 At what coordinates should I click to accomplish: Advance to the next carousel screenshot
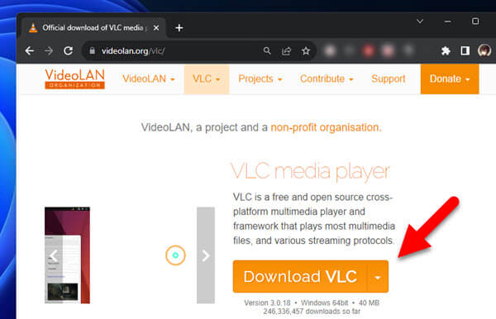coord(206,255)
